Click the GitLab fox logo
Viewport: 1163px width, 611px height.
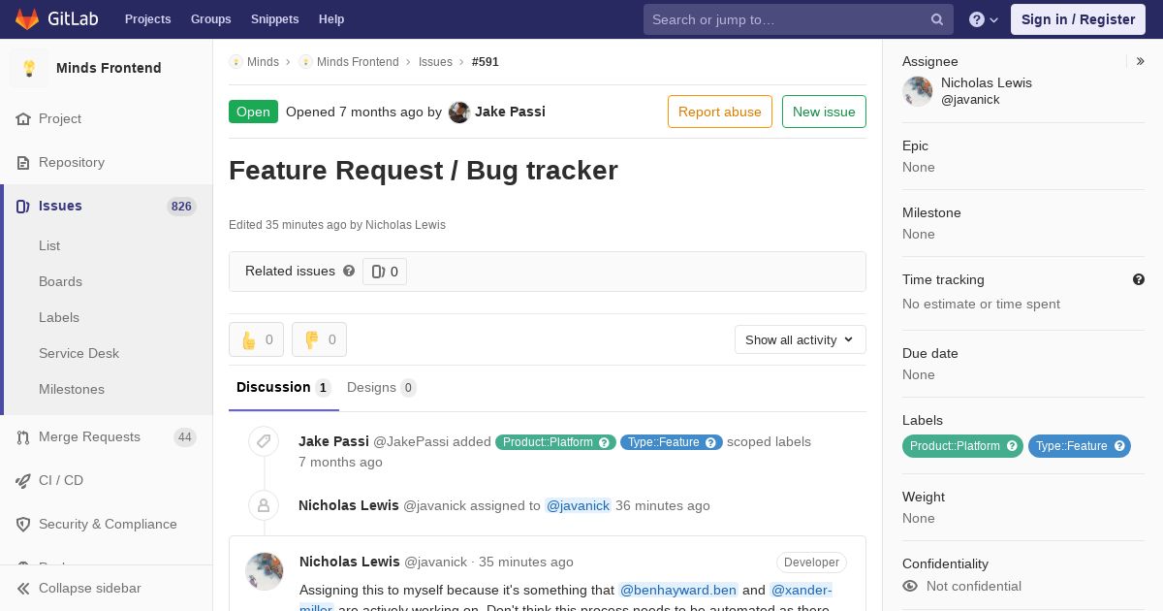[x=27, y=18]
